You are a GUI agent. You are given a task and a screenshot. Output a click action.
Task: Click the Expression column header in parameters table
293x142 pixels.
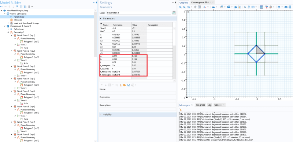[x=122, y=25]
